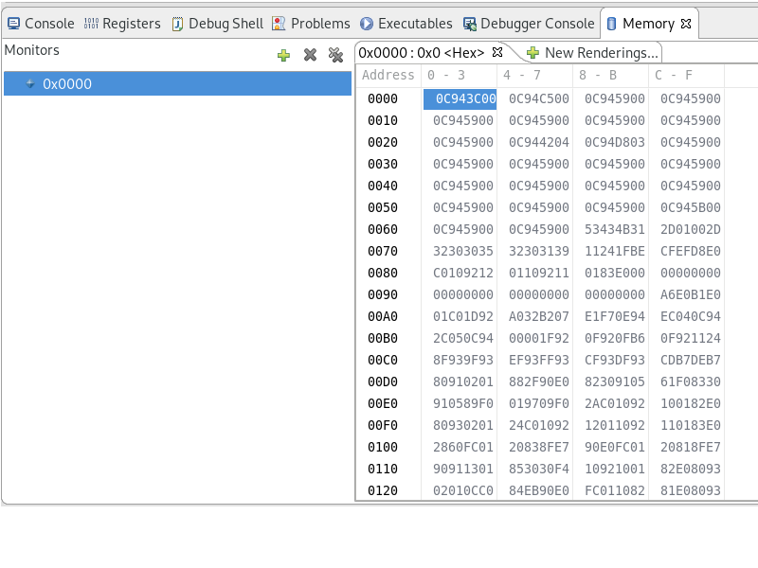The image size is (758, 568).
Task: Click the '0 - 3' column header
Action: point(459,75)
